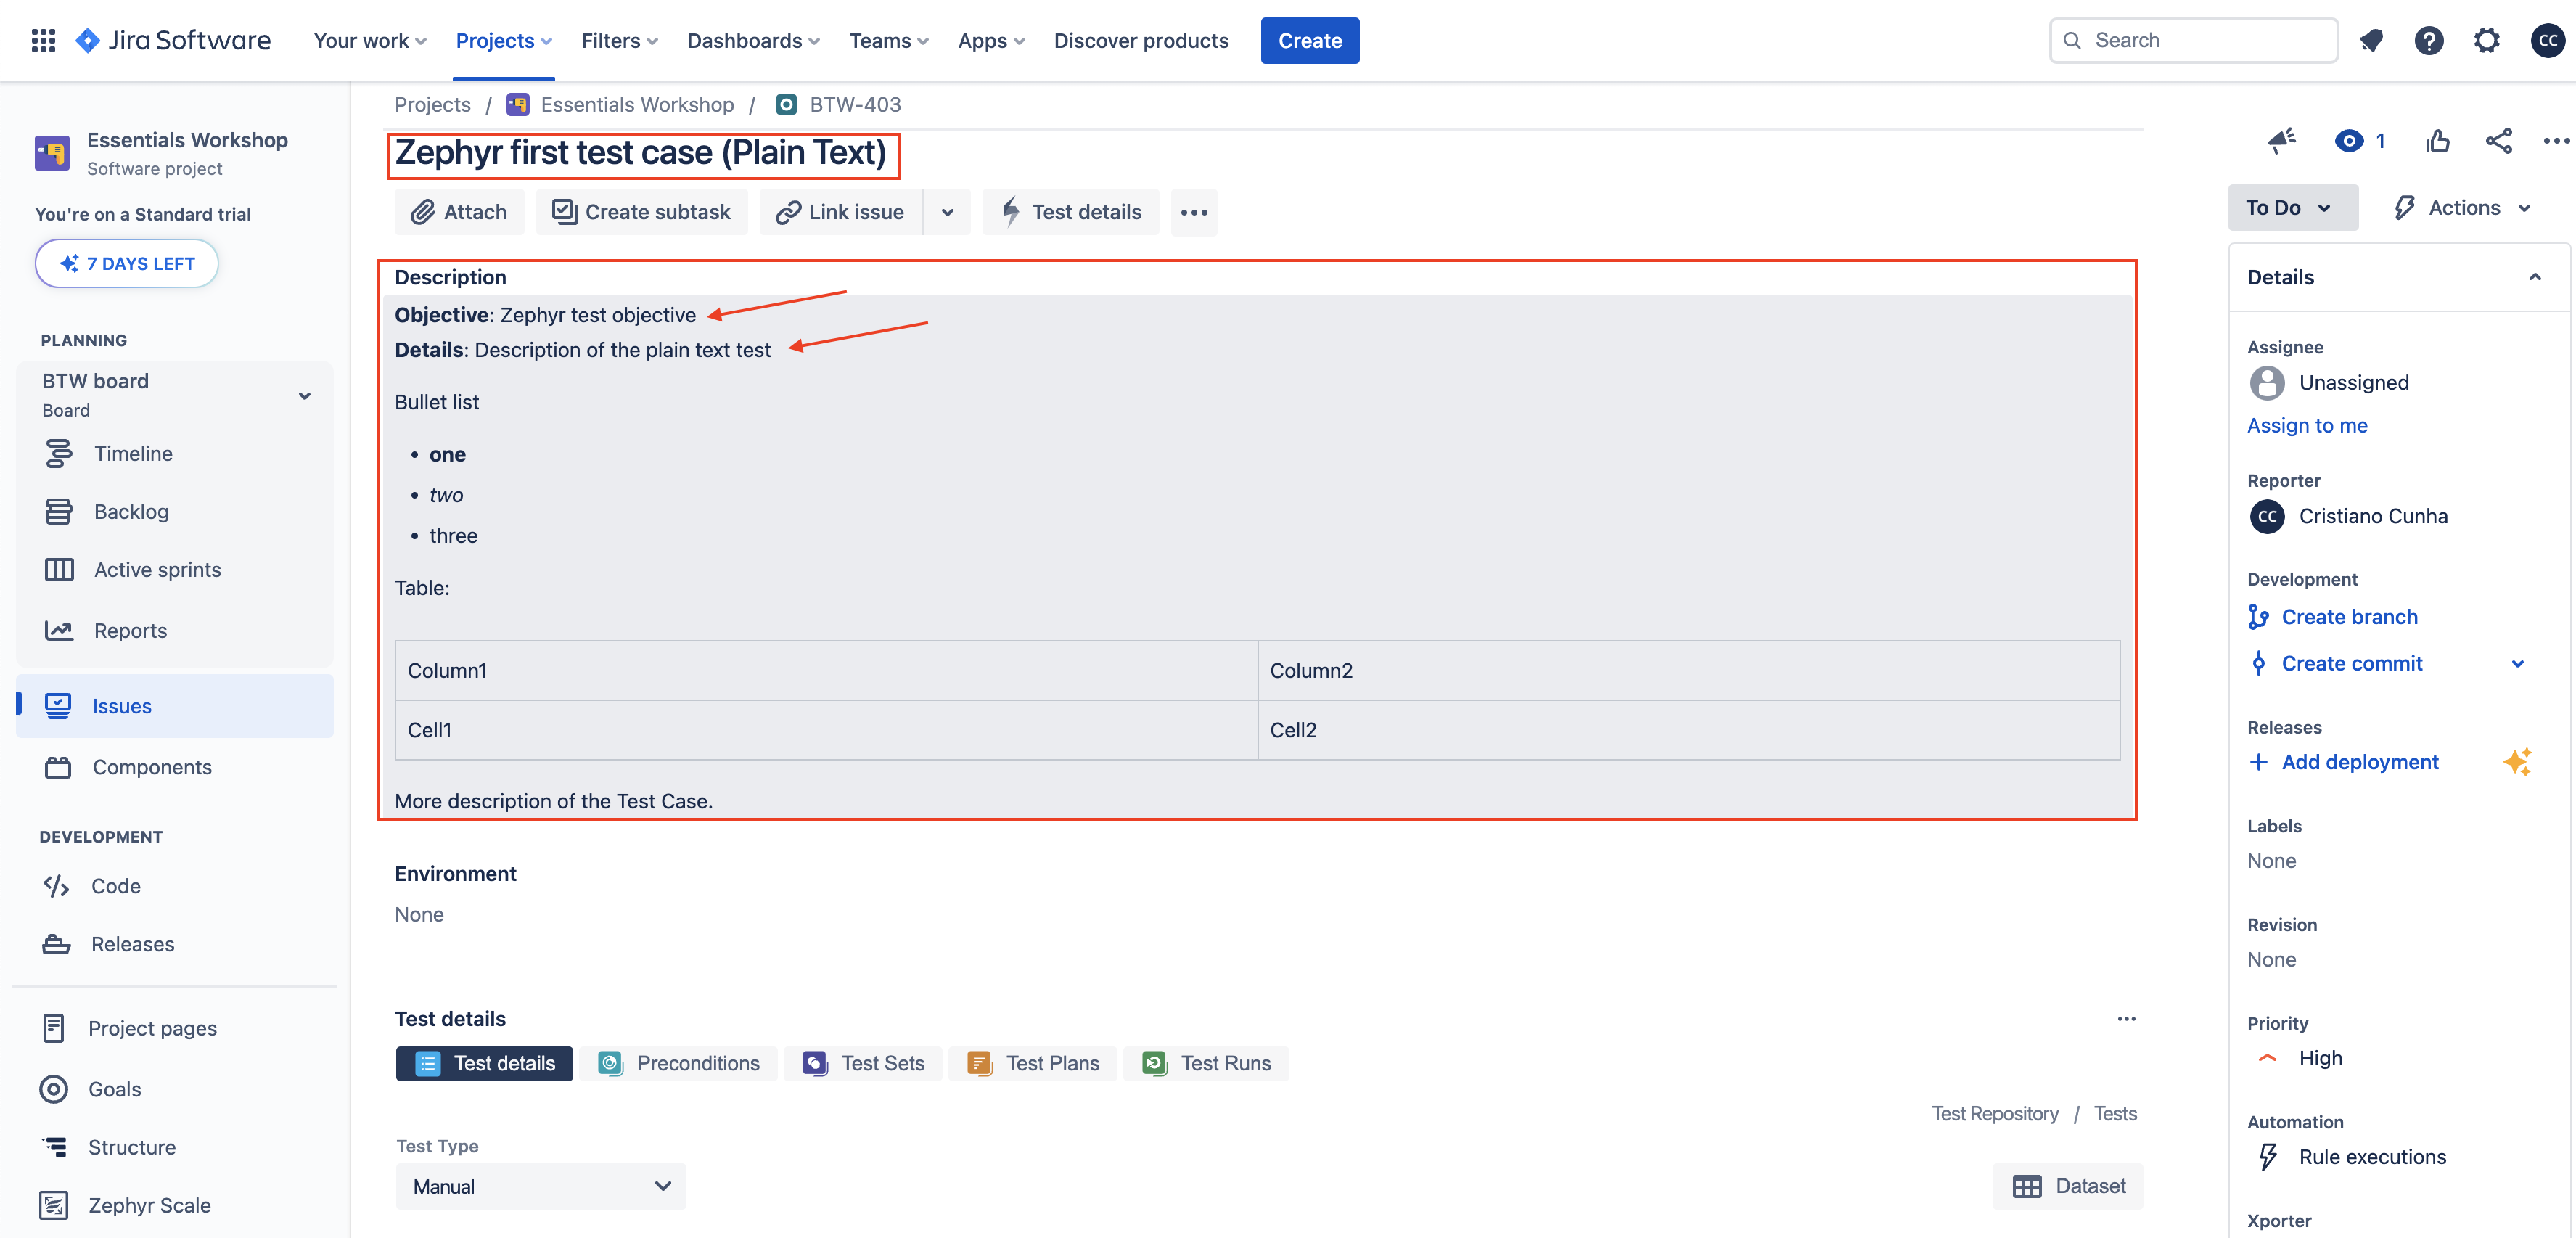Open the Projects menu
The height and width of the screenshot is (1238, 2576).
(x=503, y=40)
